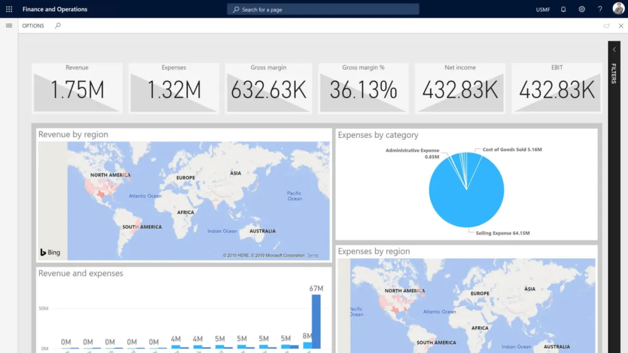The width and height of the screenshot is (628, 353).
Task: Select the USMF company picker
Action: (x=543, y=9)
